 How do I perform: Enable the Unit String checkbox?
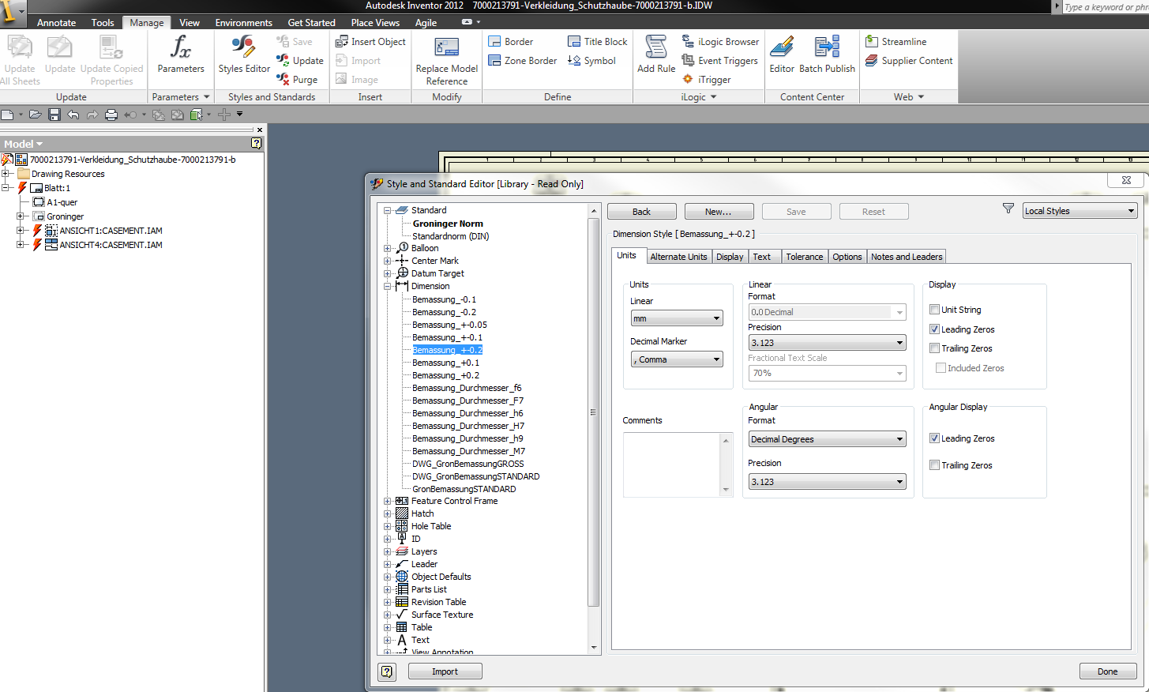[x=935, y=310]
